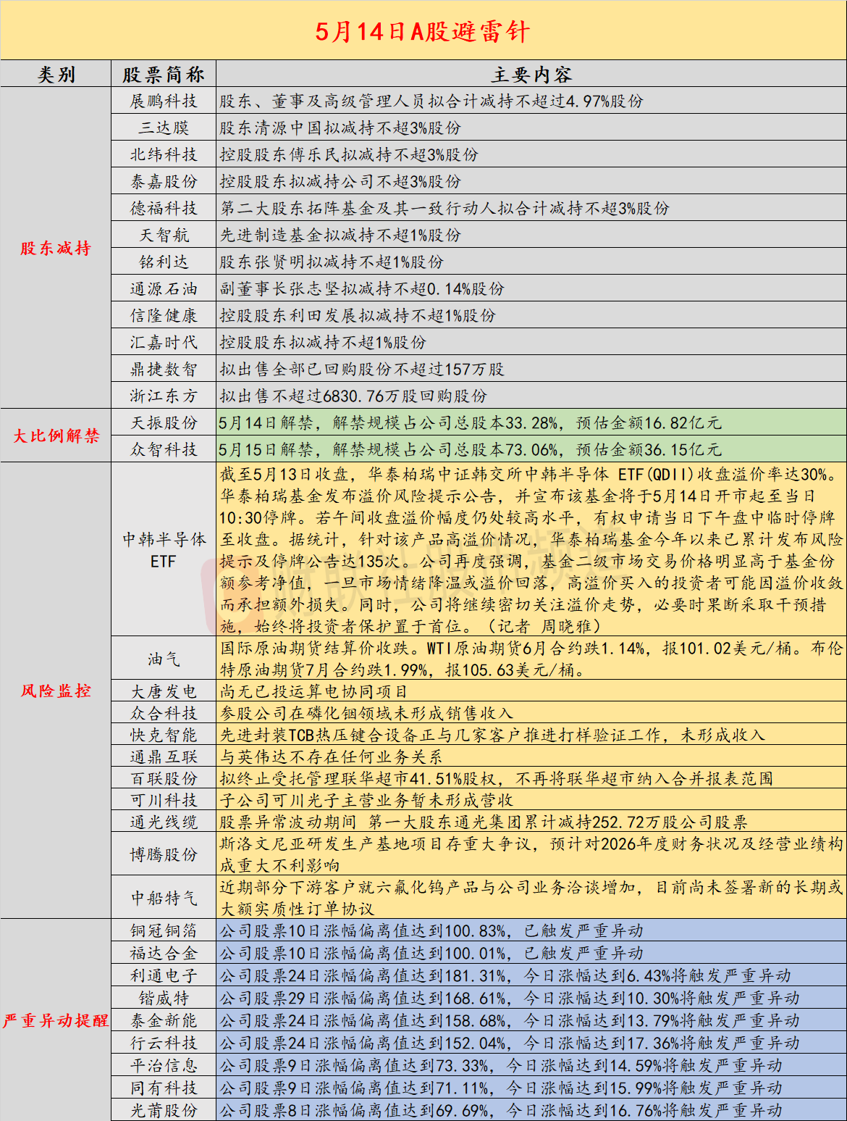Select the 类别 column header
Viewport: 847px width, 1121px height.
(x=56, y=75)
